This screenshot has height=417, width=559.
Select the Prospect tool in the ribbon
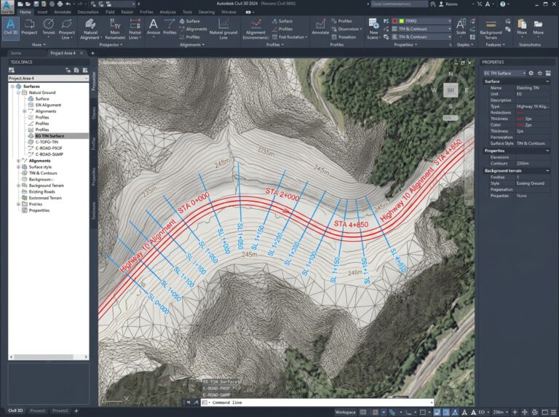29,27
